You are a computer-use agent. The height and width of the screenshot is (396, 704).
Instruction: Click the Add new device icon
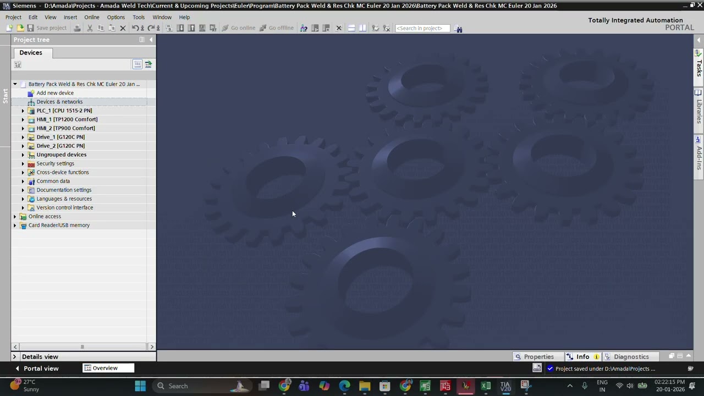[x=31, y=93]
